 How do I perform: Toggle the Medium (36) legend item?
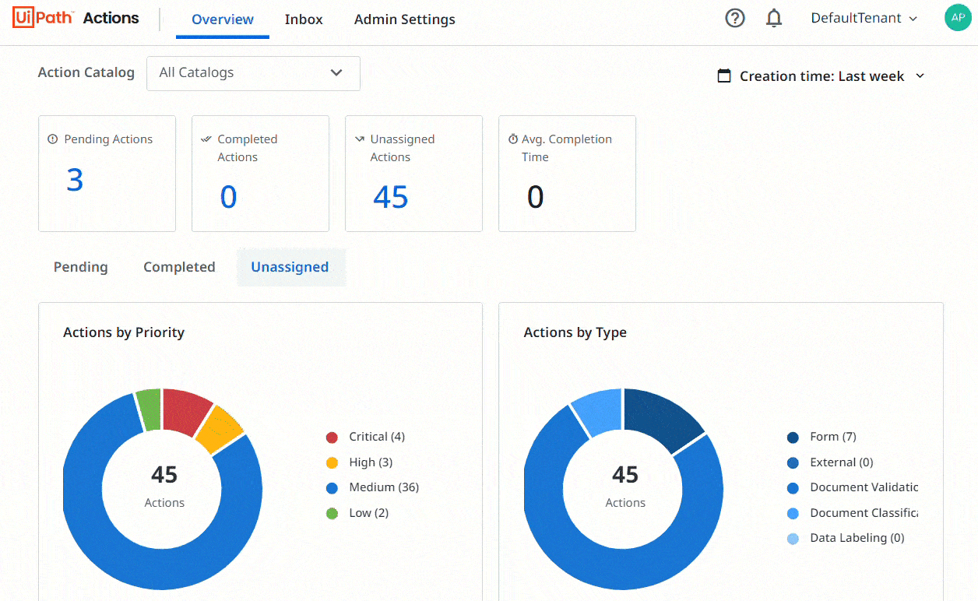coord(383,487)
